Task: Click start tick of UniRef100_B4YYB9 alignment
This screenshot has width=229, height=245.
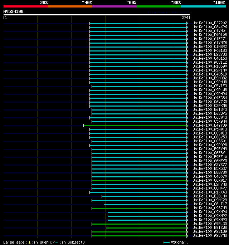Action: tap(84, 126)
